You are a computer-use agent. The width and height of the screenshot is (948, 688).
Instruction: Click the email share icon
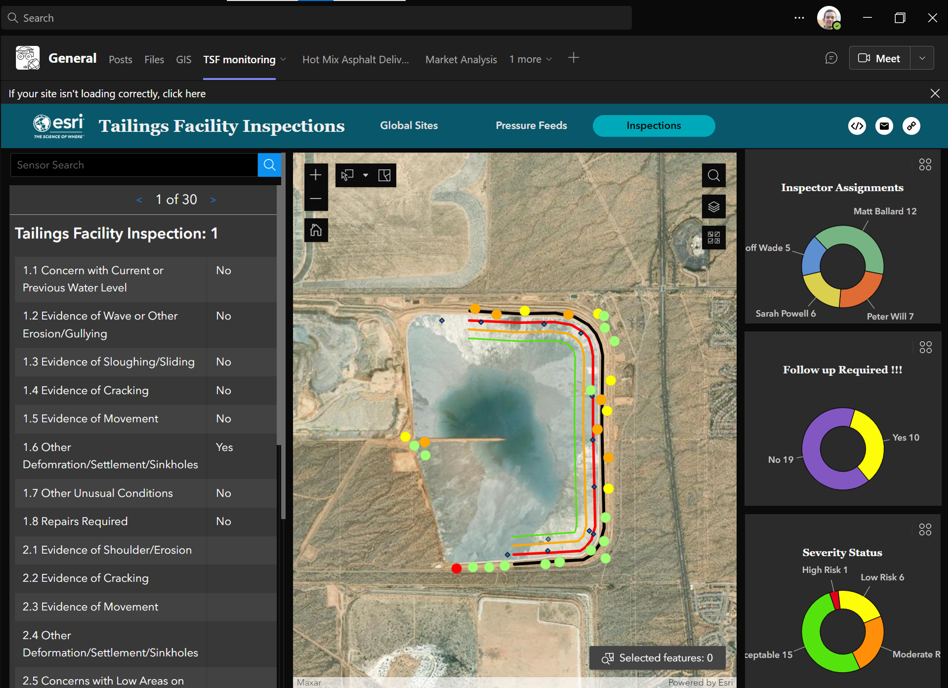884,126
